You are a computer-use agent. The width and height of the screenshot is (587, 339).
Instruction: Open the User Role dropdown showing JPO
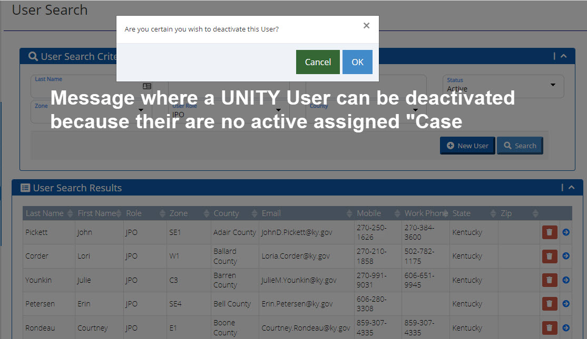point(278,110)
